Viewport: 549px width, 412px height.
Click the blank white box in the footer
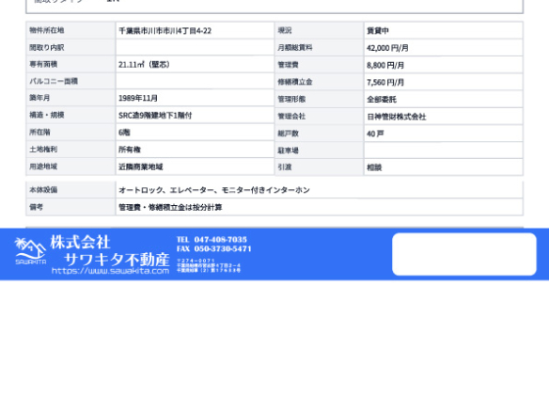click(x=464, y=254)
